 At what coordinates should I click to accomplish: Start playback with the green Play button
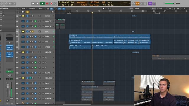(42, 4)
